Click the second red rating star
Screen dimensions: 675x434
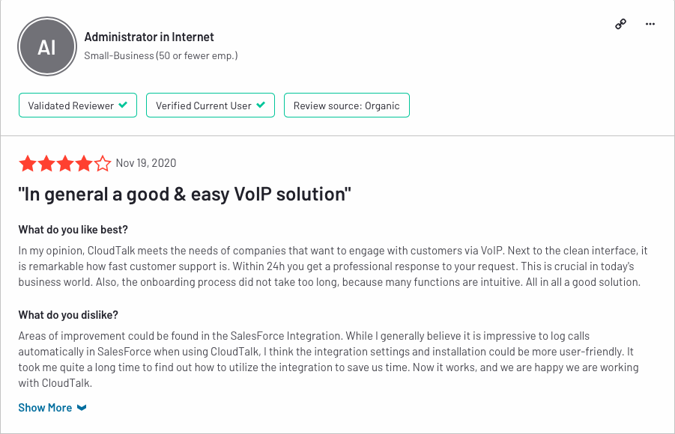point(46,163)
